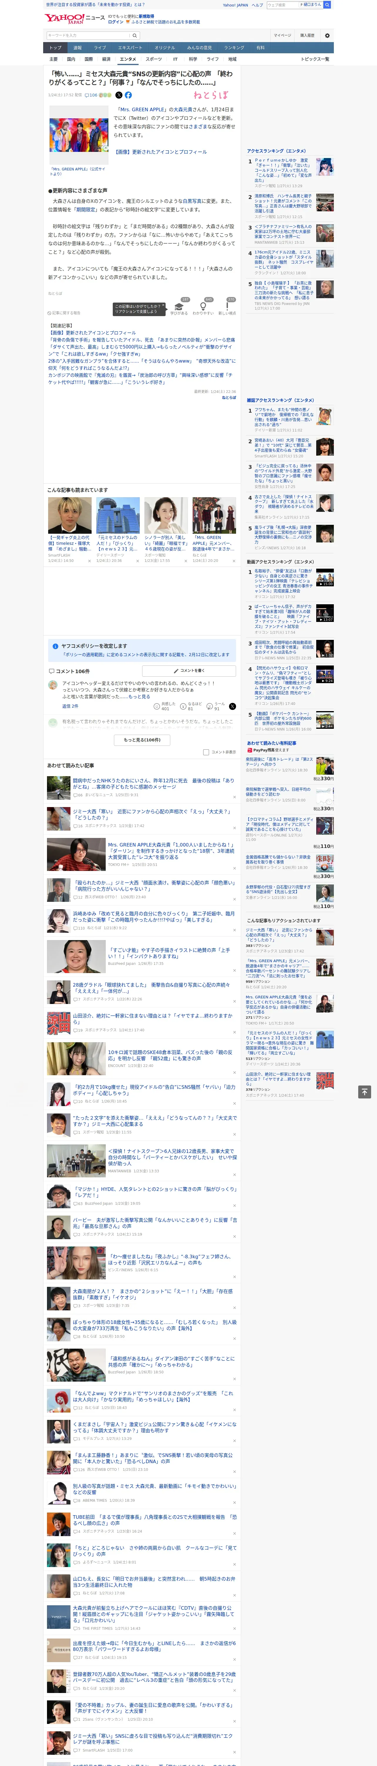This screenshot has width=377, height=1766.
Task: Open the article's 106 comments count
Action: (92, 95)
